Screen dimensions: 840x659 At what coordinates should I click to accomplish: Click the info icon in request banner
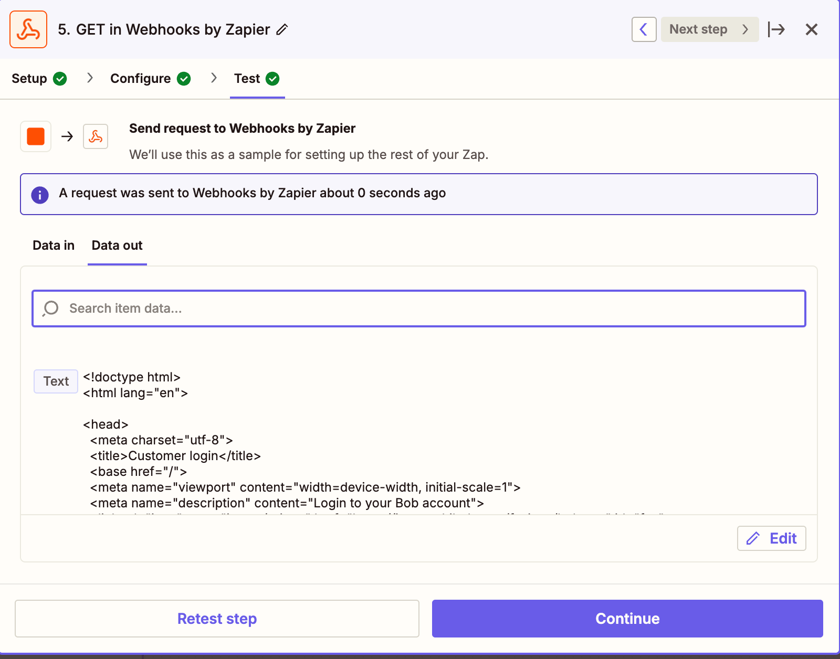40,195
